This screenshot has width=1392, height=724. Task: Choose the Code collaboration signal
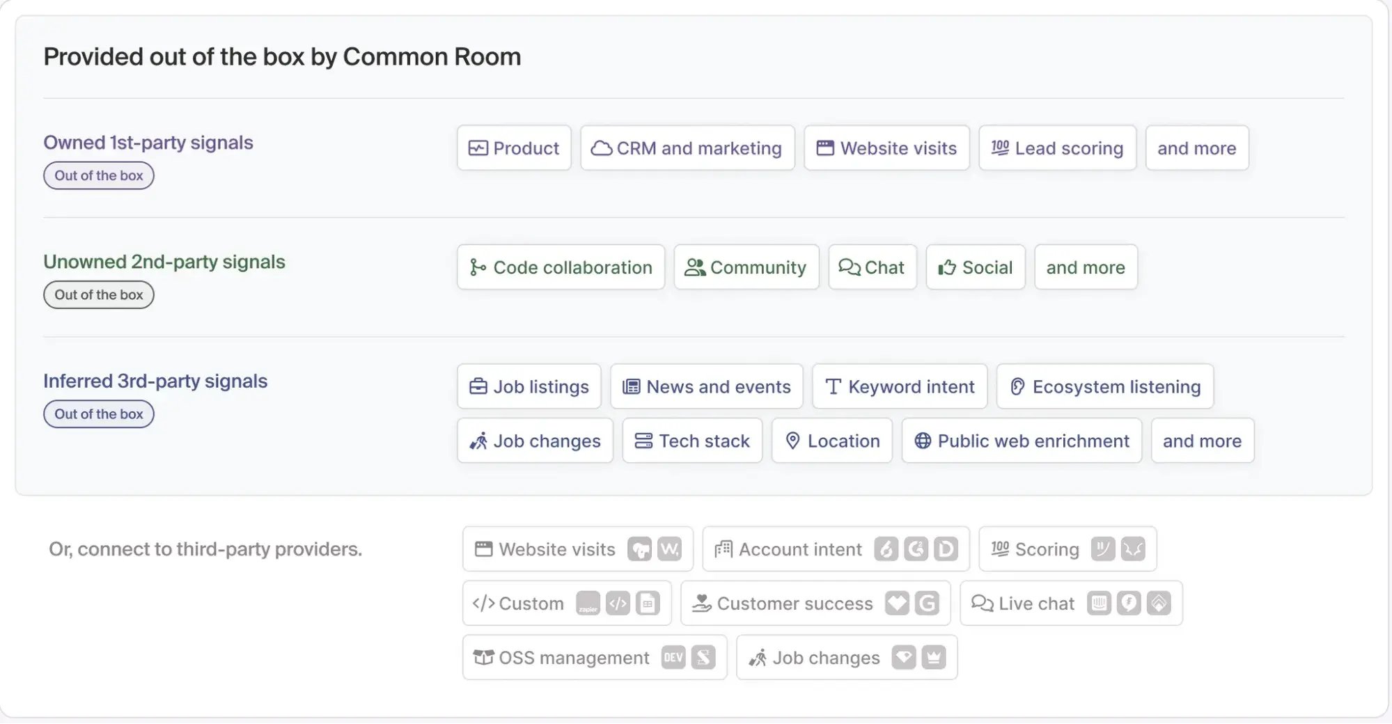tap(561, 267)
